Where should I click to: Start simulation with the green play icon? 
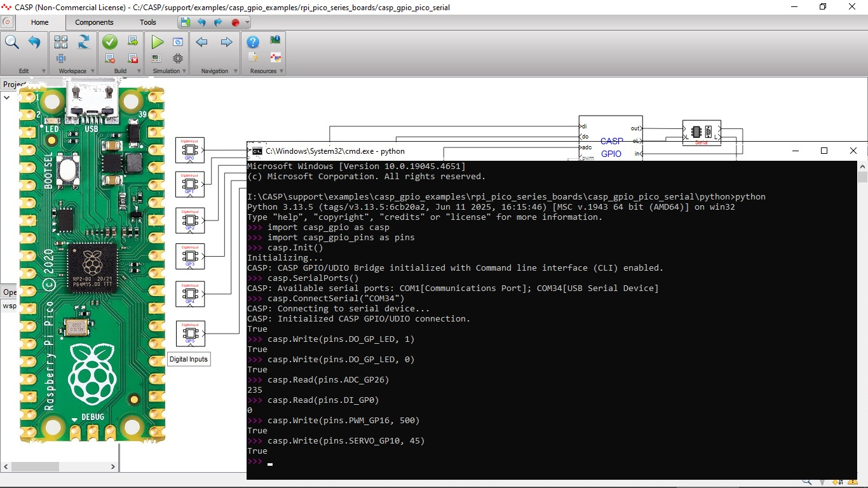[157, 42]
